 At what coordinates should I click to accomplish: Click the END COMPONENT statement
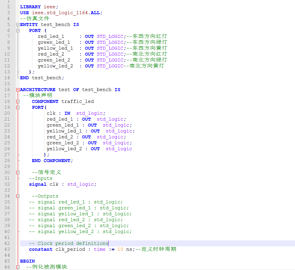click(x=52, y=160)
